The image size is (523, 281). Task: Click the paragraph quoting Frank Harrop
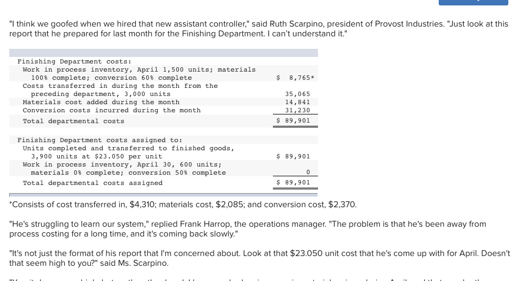(247, 229)
